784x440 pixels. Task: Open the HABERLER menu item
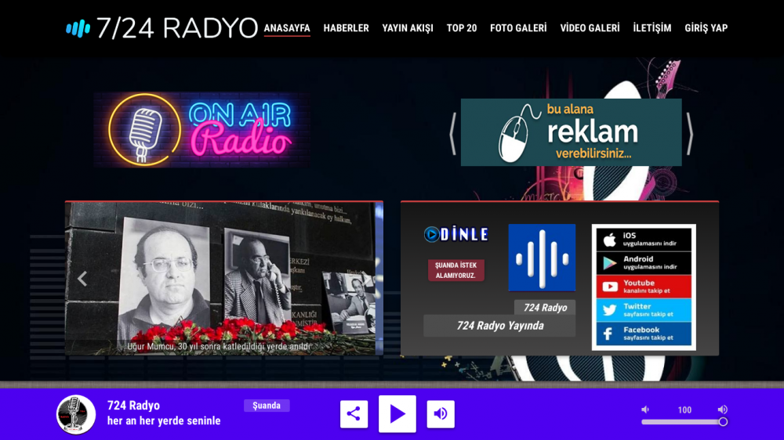click(x=346, y=28)
